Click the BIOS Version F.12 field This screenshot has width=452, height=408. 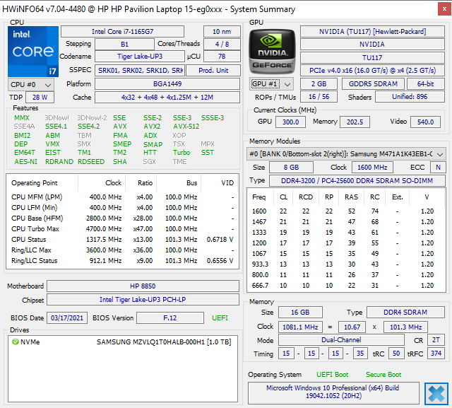pos(170,318)
